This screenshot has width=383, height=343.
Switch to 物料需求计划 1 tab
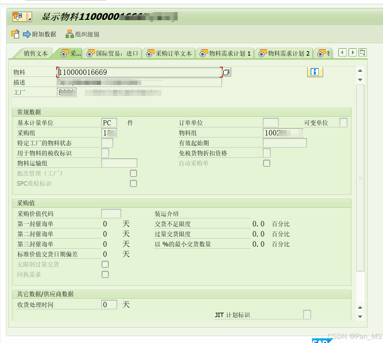[225, 53]
